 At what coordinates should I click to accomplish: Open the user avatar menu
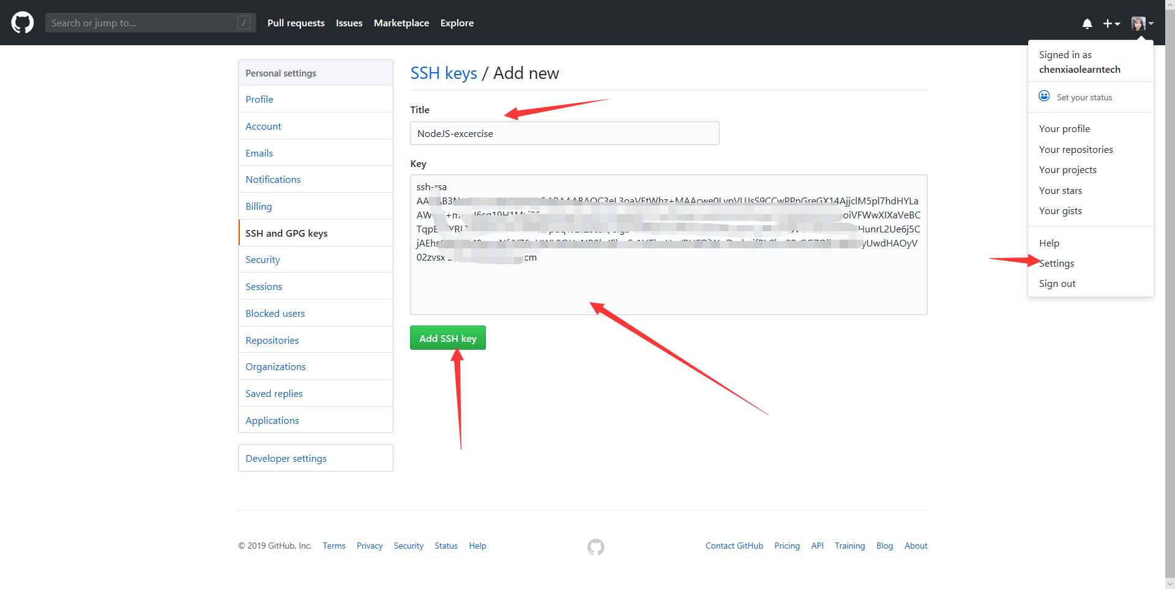[1142, 23]
